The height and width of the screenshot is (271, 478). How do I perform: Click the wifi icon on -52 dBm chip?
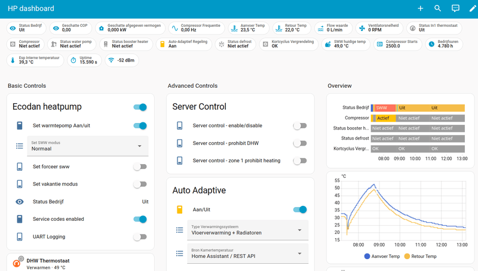[111, 60]
